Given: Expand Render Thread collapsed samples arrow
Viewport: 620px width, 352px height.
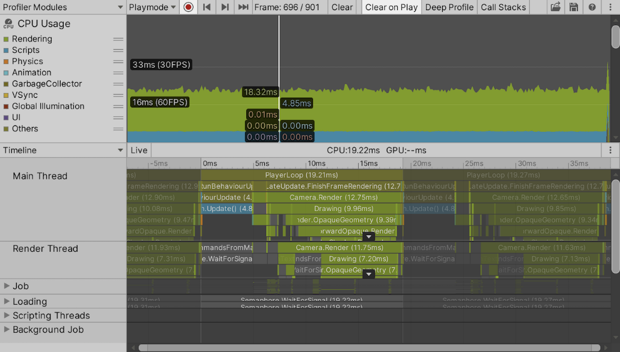Looking at the screenshot, I should coord(368,274).
